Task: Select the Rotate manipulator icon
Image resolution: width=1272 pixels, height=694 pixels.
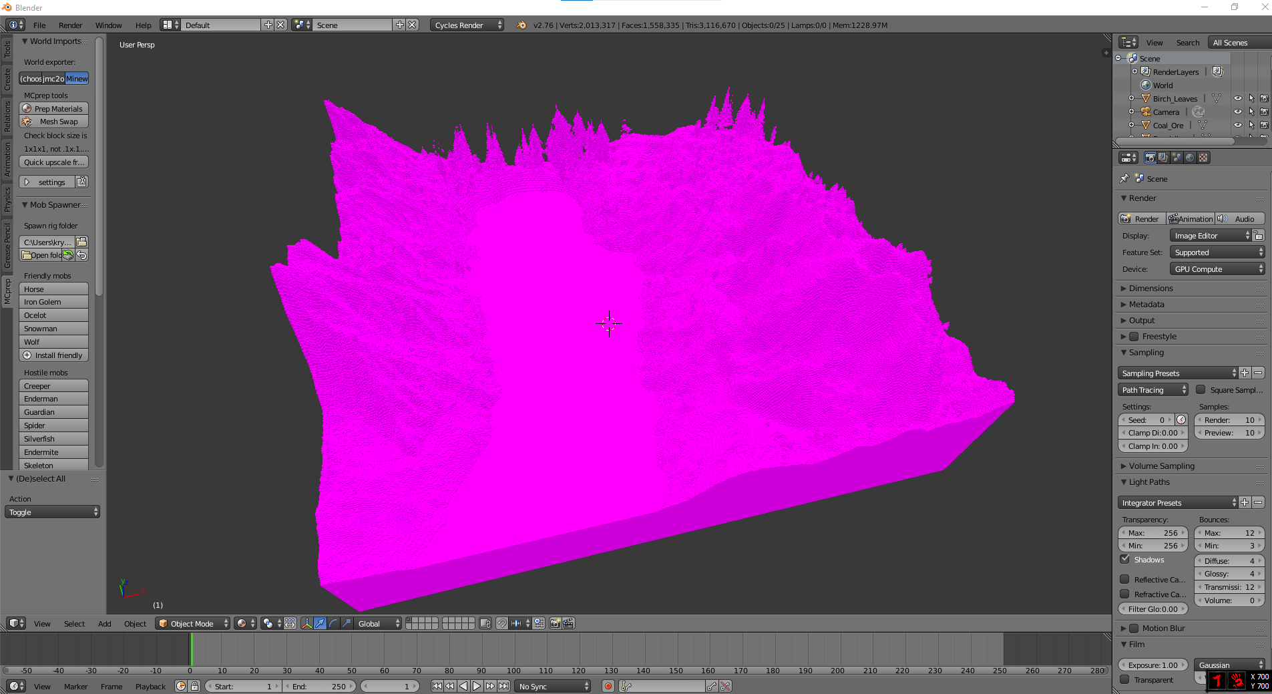Action: tap(333, 623)
